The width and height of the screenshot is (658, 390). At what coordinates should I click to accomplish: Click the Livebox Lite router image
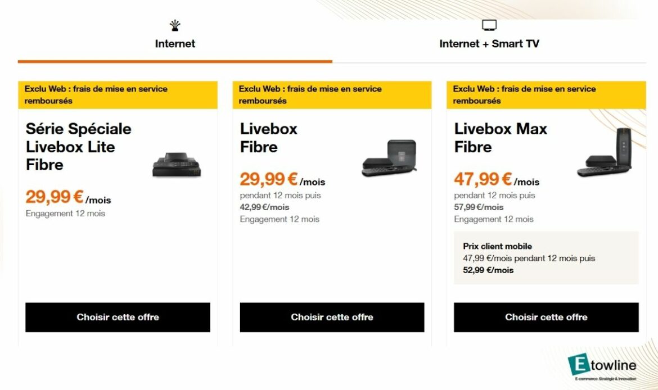tap(176, 164)
